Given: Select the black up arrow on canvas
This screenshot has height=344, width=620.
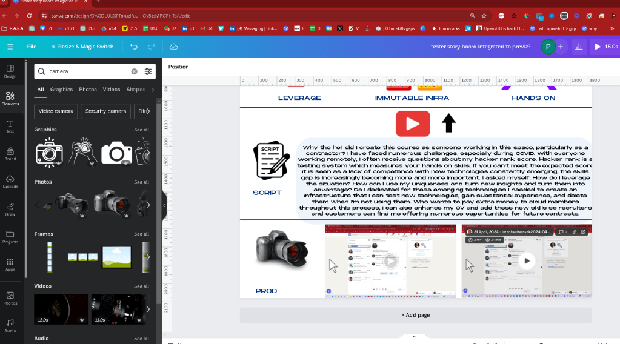Looking at the screenshot, I should pos(449,123).
